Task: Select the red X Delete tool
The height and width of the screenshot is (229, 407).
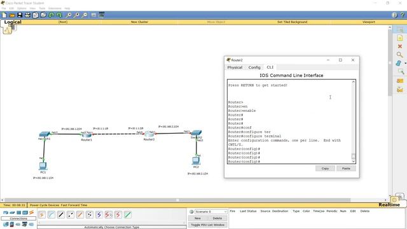Action: (400, 46)
